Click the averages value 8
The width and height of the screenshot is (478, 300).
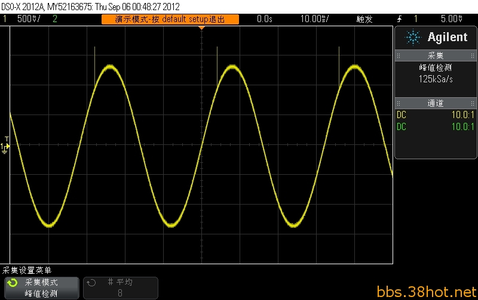[120, 293]
